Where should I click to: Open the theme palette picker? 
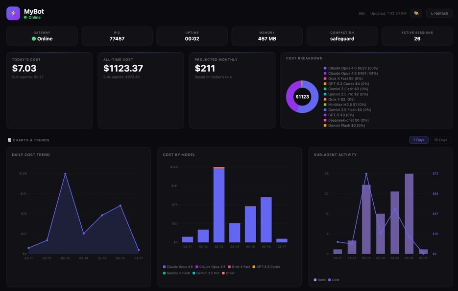416,13
